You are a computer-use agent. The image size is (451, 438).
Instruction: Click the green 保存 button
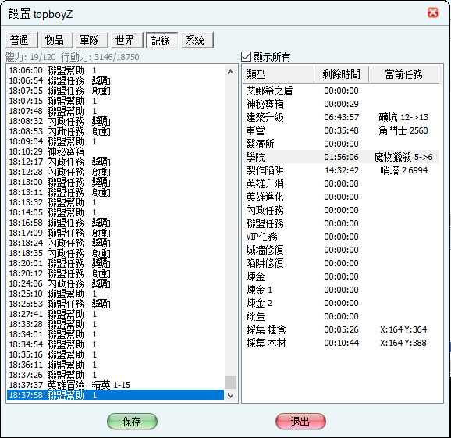132,422
